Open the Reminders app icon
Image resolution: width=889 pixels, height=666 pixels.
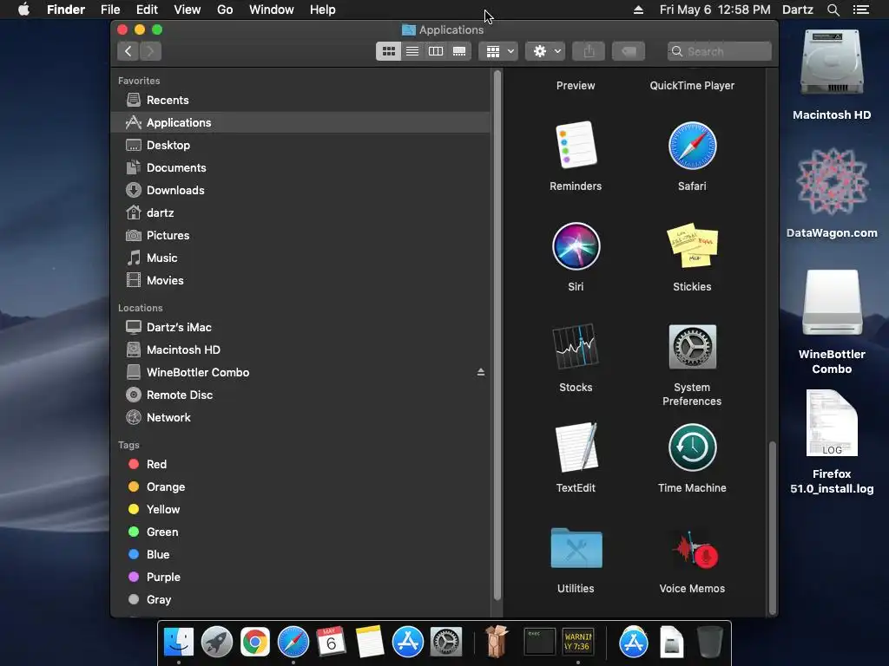(576, 146)
